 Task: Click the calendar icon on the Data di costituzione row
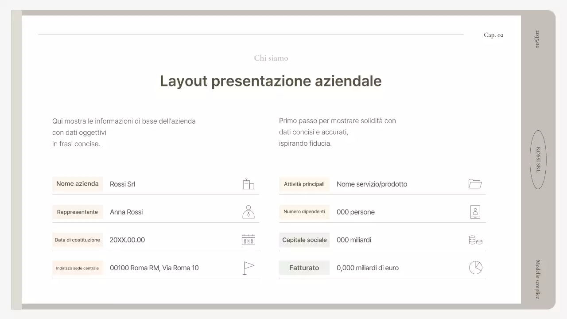[249, 239]
